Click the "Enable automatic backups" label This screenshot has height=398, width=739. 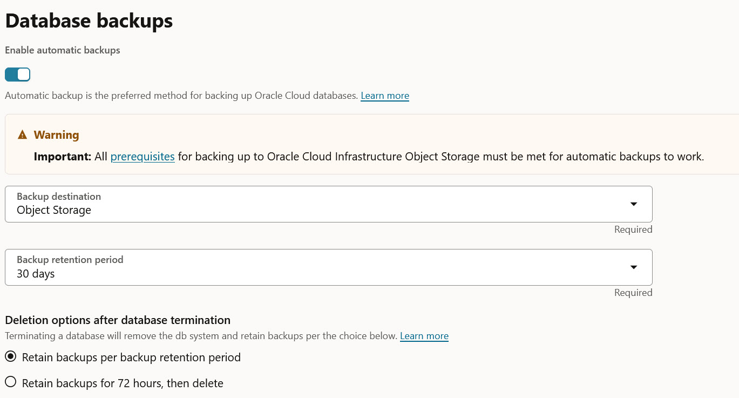coord(62,50)
